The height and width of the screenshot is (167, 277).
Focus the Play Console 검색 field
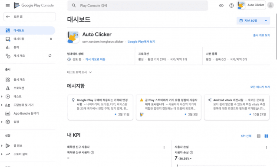[138, 6]
